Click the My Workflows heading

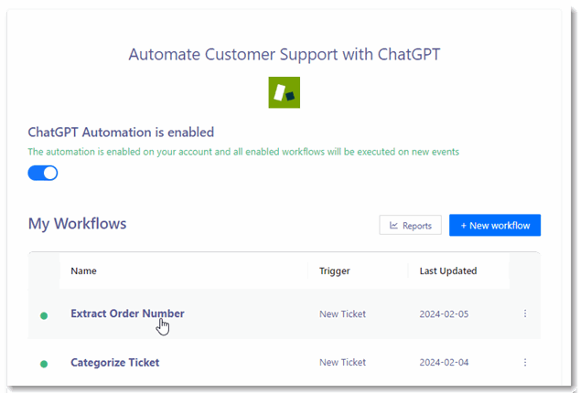pyautogui.click(x=78, y=224)
